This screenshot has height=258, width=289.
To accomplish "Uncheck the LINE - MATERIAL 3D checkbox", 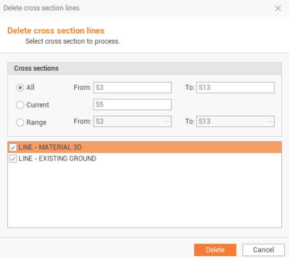I will 13,147.
